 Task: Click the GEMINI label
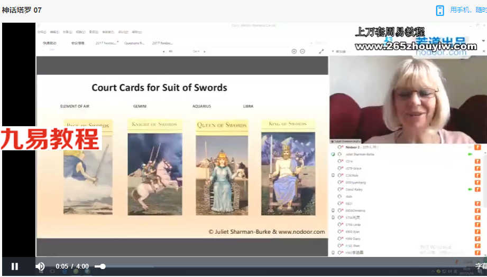[x=140, y=106]
